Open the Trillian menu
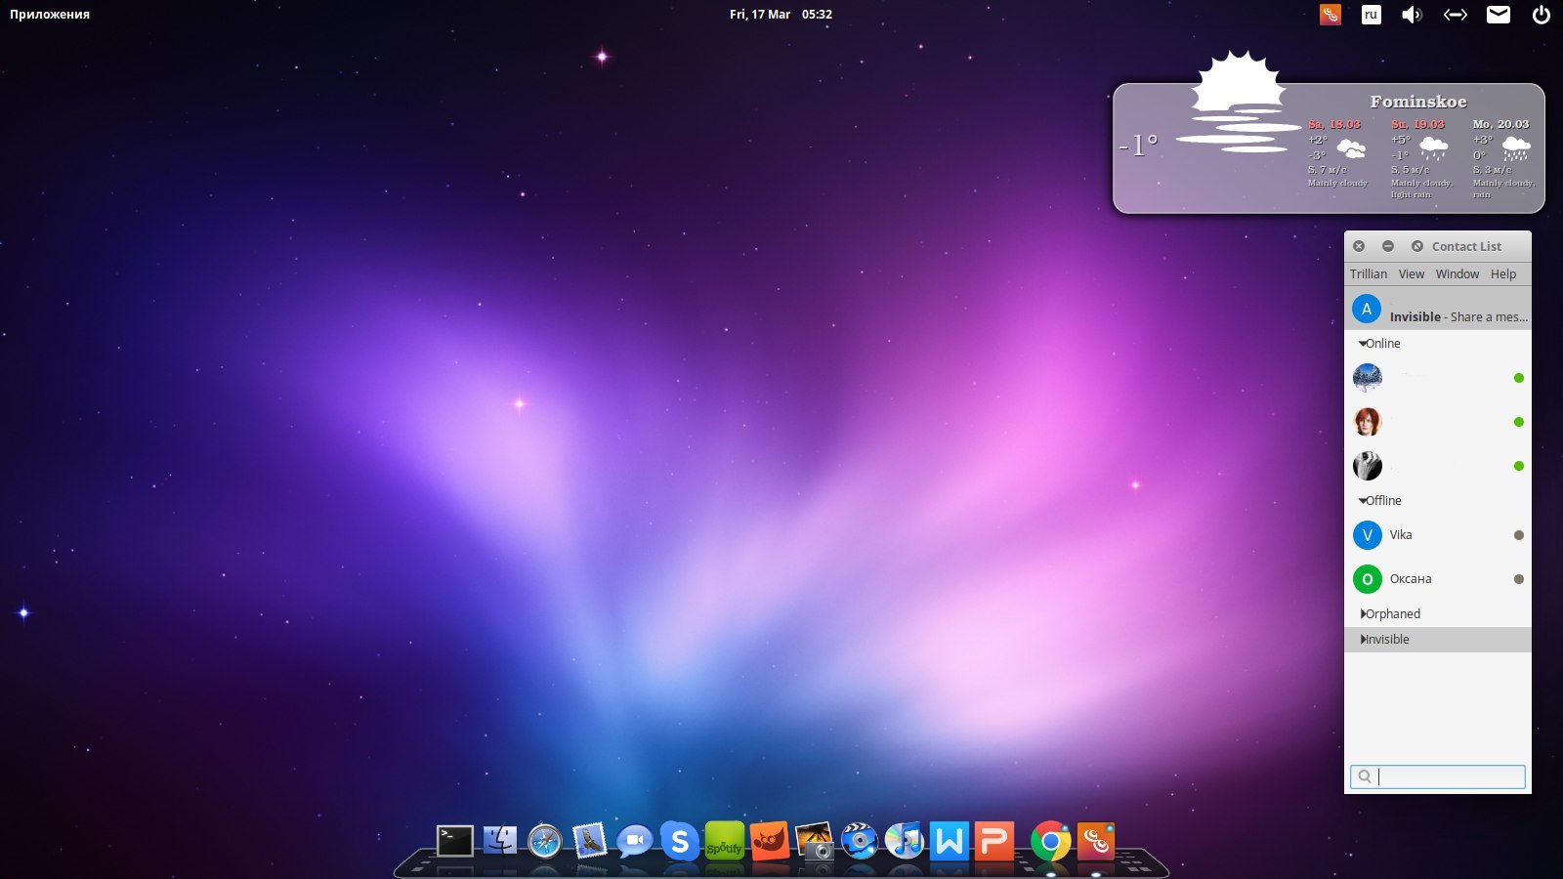 (1368, 274)
